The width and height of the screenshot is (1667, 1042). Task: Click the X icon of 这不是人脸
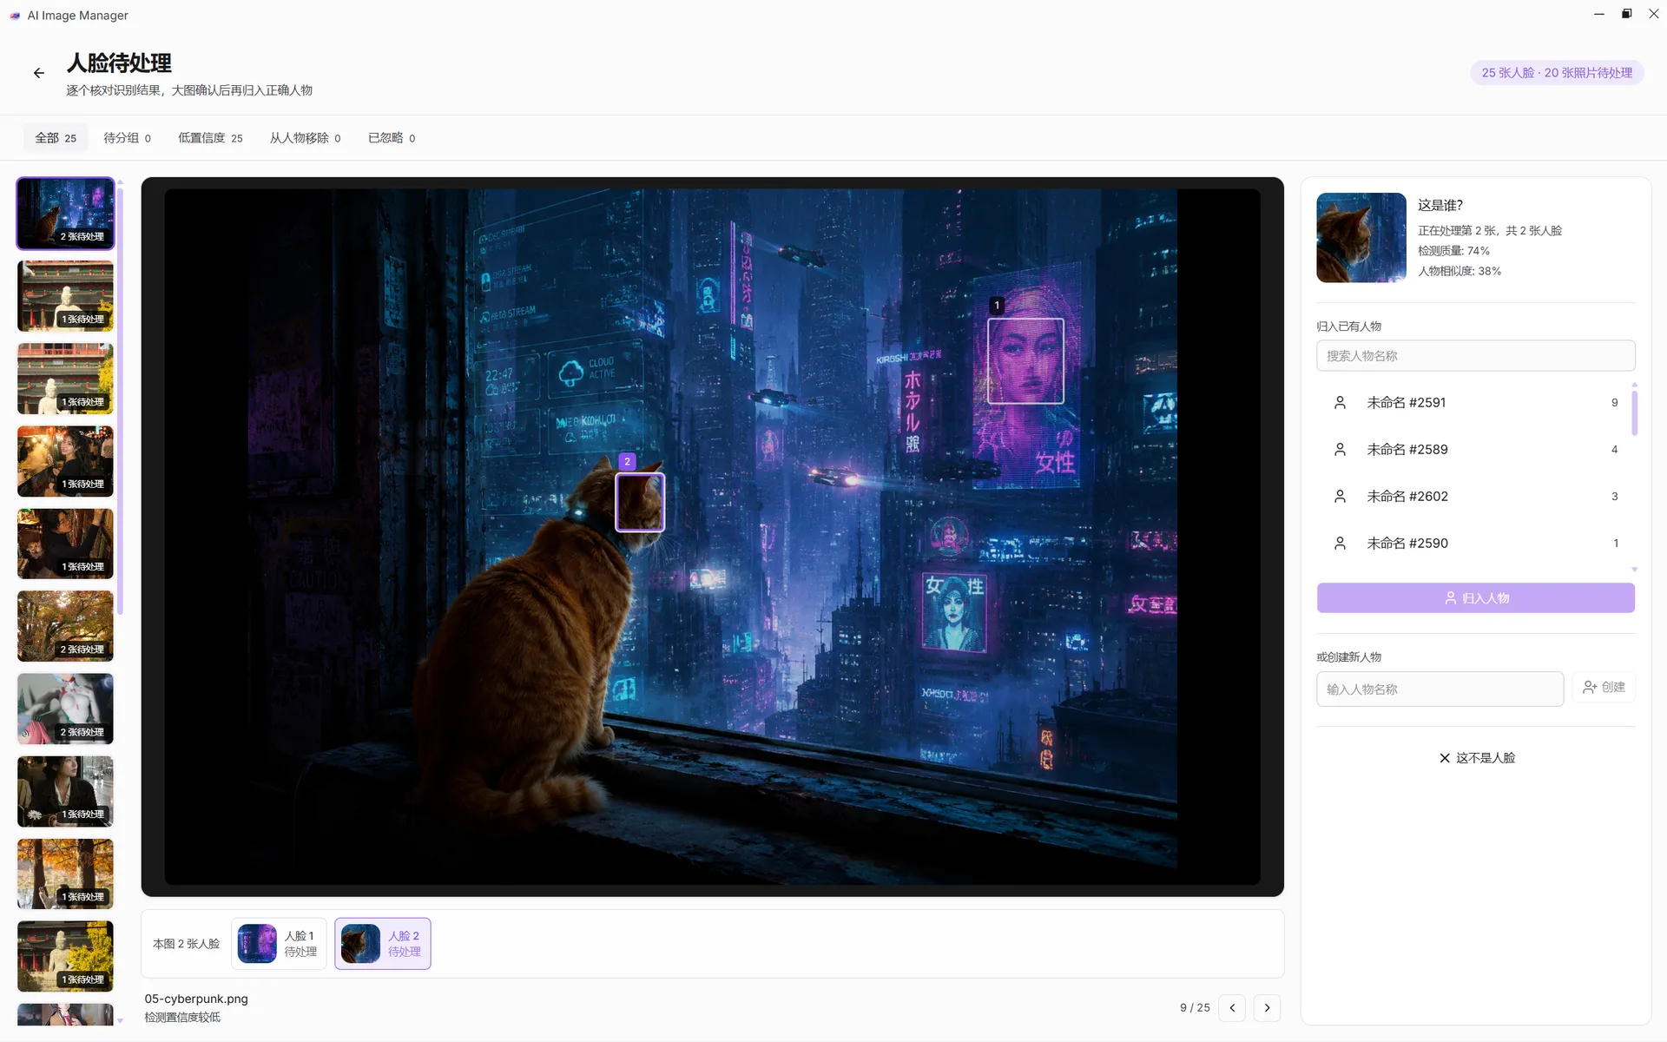[1445, 758]
